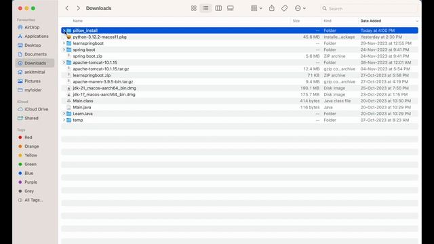Expand the pillow_install folder

64,30
